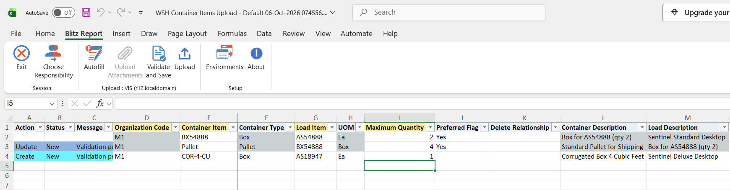
Task: Open the Automate tab
Action: (357, 33)
